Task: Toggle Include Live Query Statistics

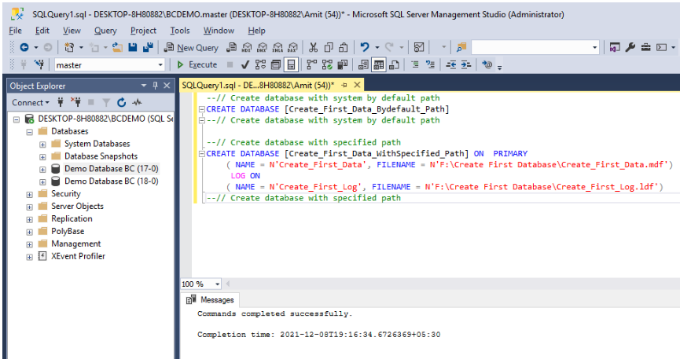Action: [327, 64]
